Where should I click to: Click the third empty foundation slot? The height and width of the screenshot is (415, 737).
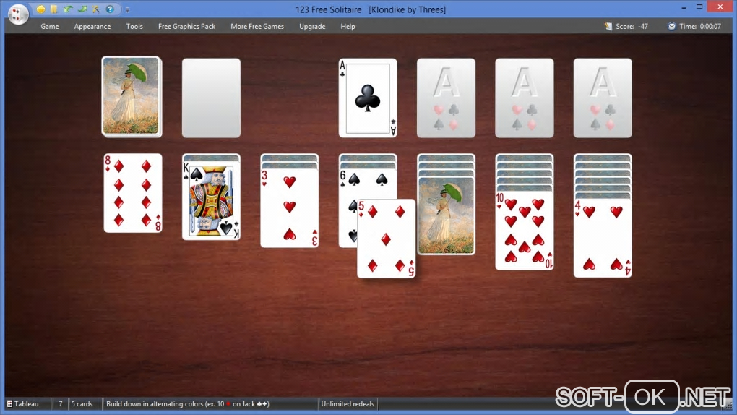[524, 98]
